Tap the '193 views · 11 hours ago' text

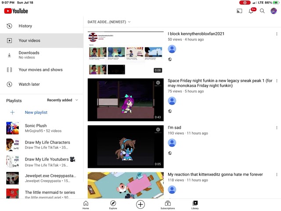click(x=188, y=133)
